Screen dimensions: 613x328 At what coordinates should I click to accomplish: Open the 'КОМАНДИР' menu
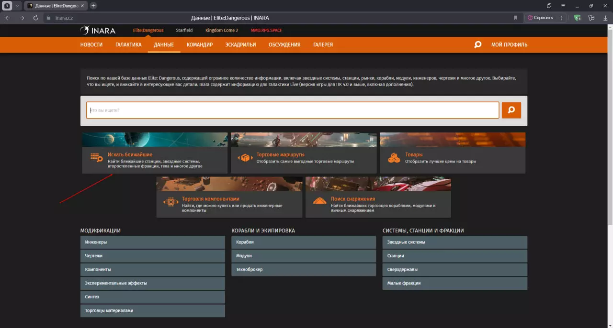click(200, 44)
